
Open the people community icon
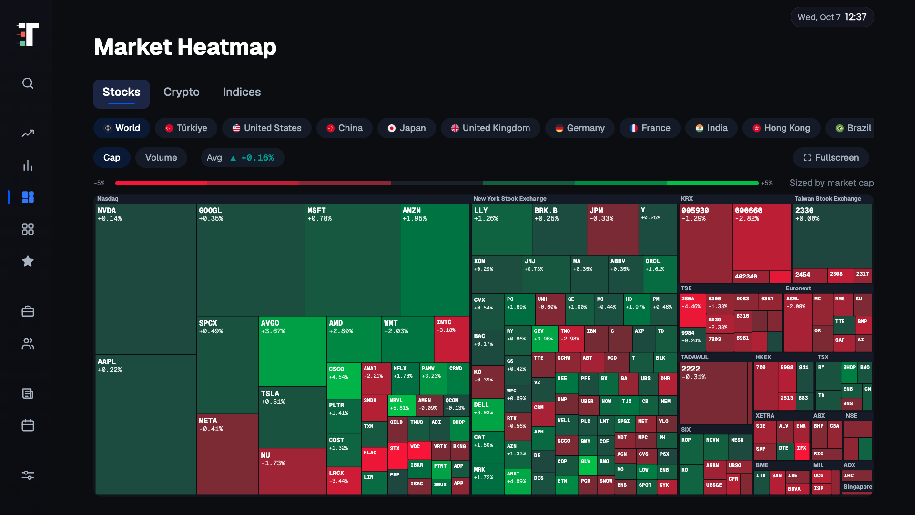pyautogui.click(x=28, y=343)
